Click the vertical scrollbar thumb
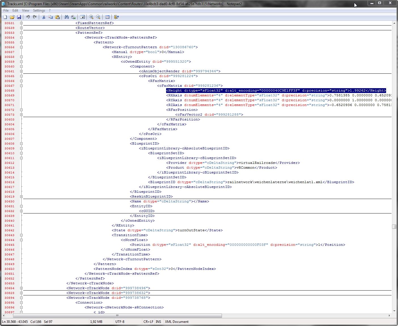Image resolution: width=398 pixels, height=326 pixels. 394,226
